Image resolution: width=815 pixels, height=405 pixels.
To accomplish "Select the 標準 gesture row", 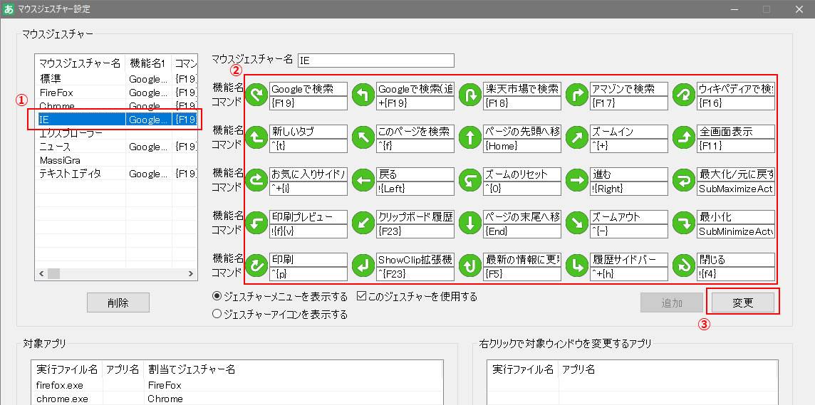I will (x=116, y=79).
